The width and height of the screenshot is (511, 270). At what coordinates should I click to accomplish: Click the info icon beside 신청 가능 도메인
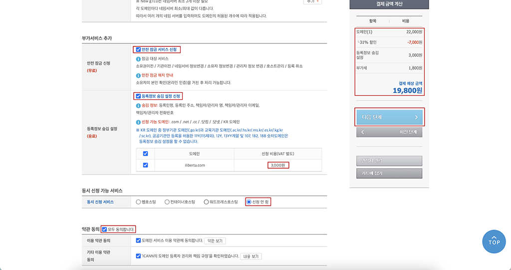coord(138,122)
